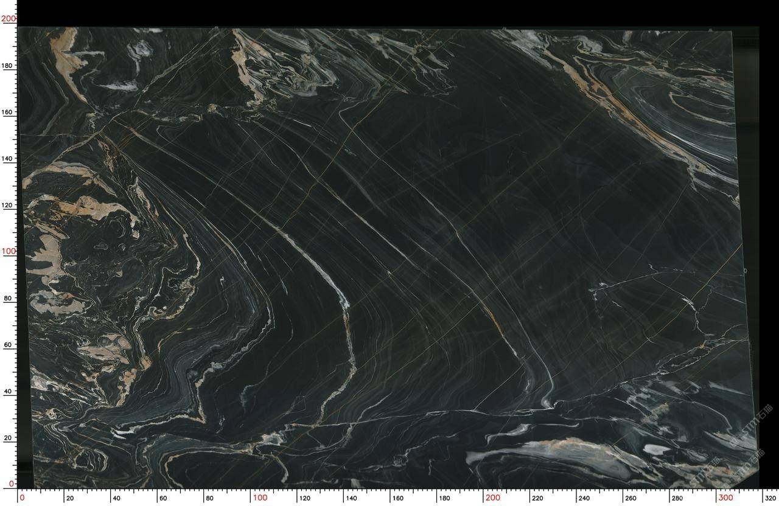The image size is (779, 506).
Task: Click the red 300 label on the horizontal ruler
Action: [725, 497]
